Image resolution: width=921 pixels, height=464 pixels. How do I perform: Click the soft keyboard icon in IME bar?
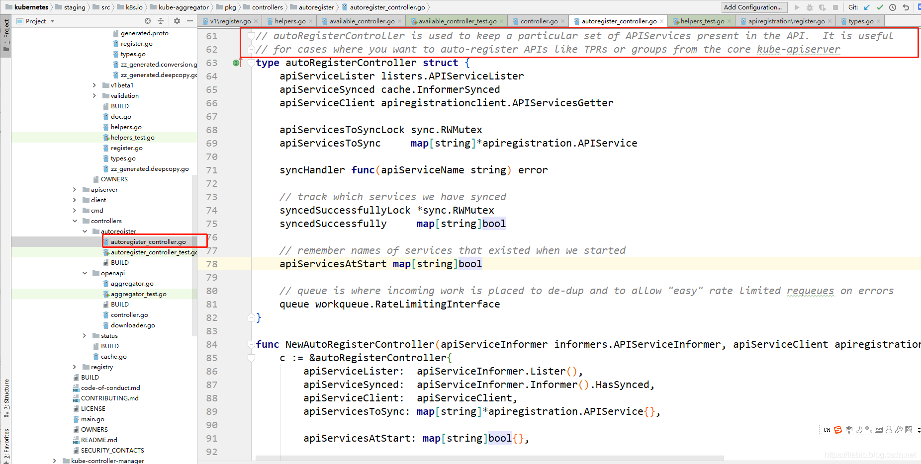tap(879, 430)
